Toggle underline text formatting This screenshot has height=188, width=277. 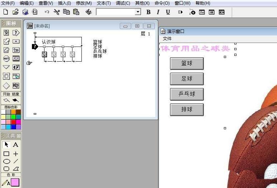[x=168, y=12]
